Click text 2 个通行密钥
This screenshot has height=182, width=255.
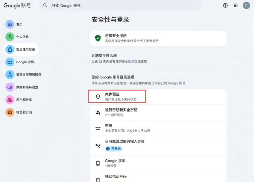pos(114,115)
